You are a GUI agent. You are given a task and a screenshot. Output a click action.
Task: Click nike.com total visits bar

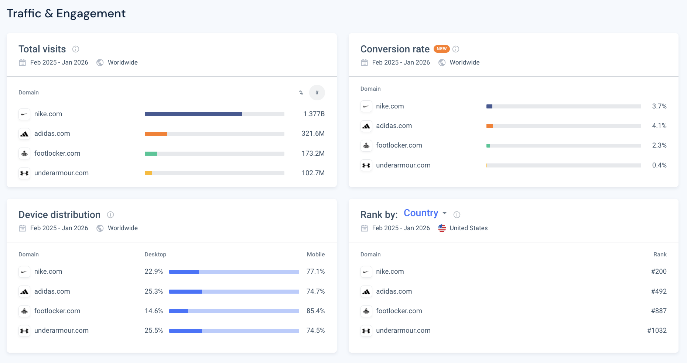(215, 114)
